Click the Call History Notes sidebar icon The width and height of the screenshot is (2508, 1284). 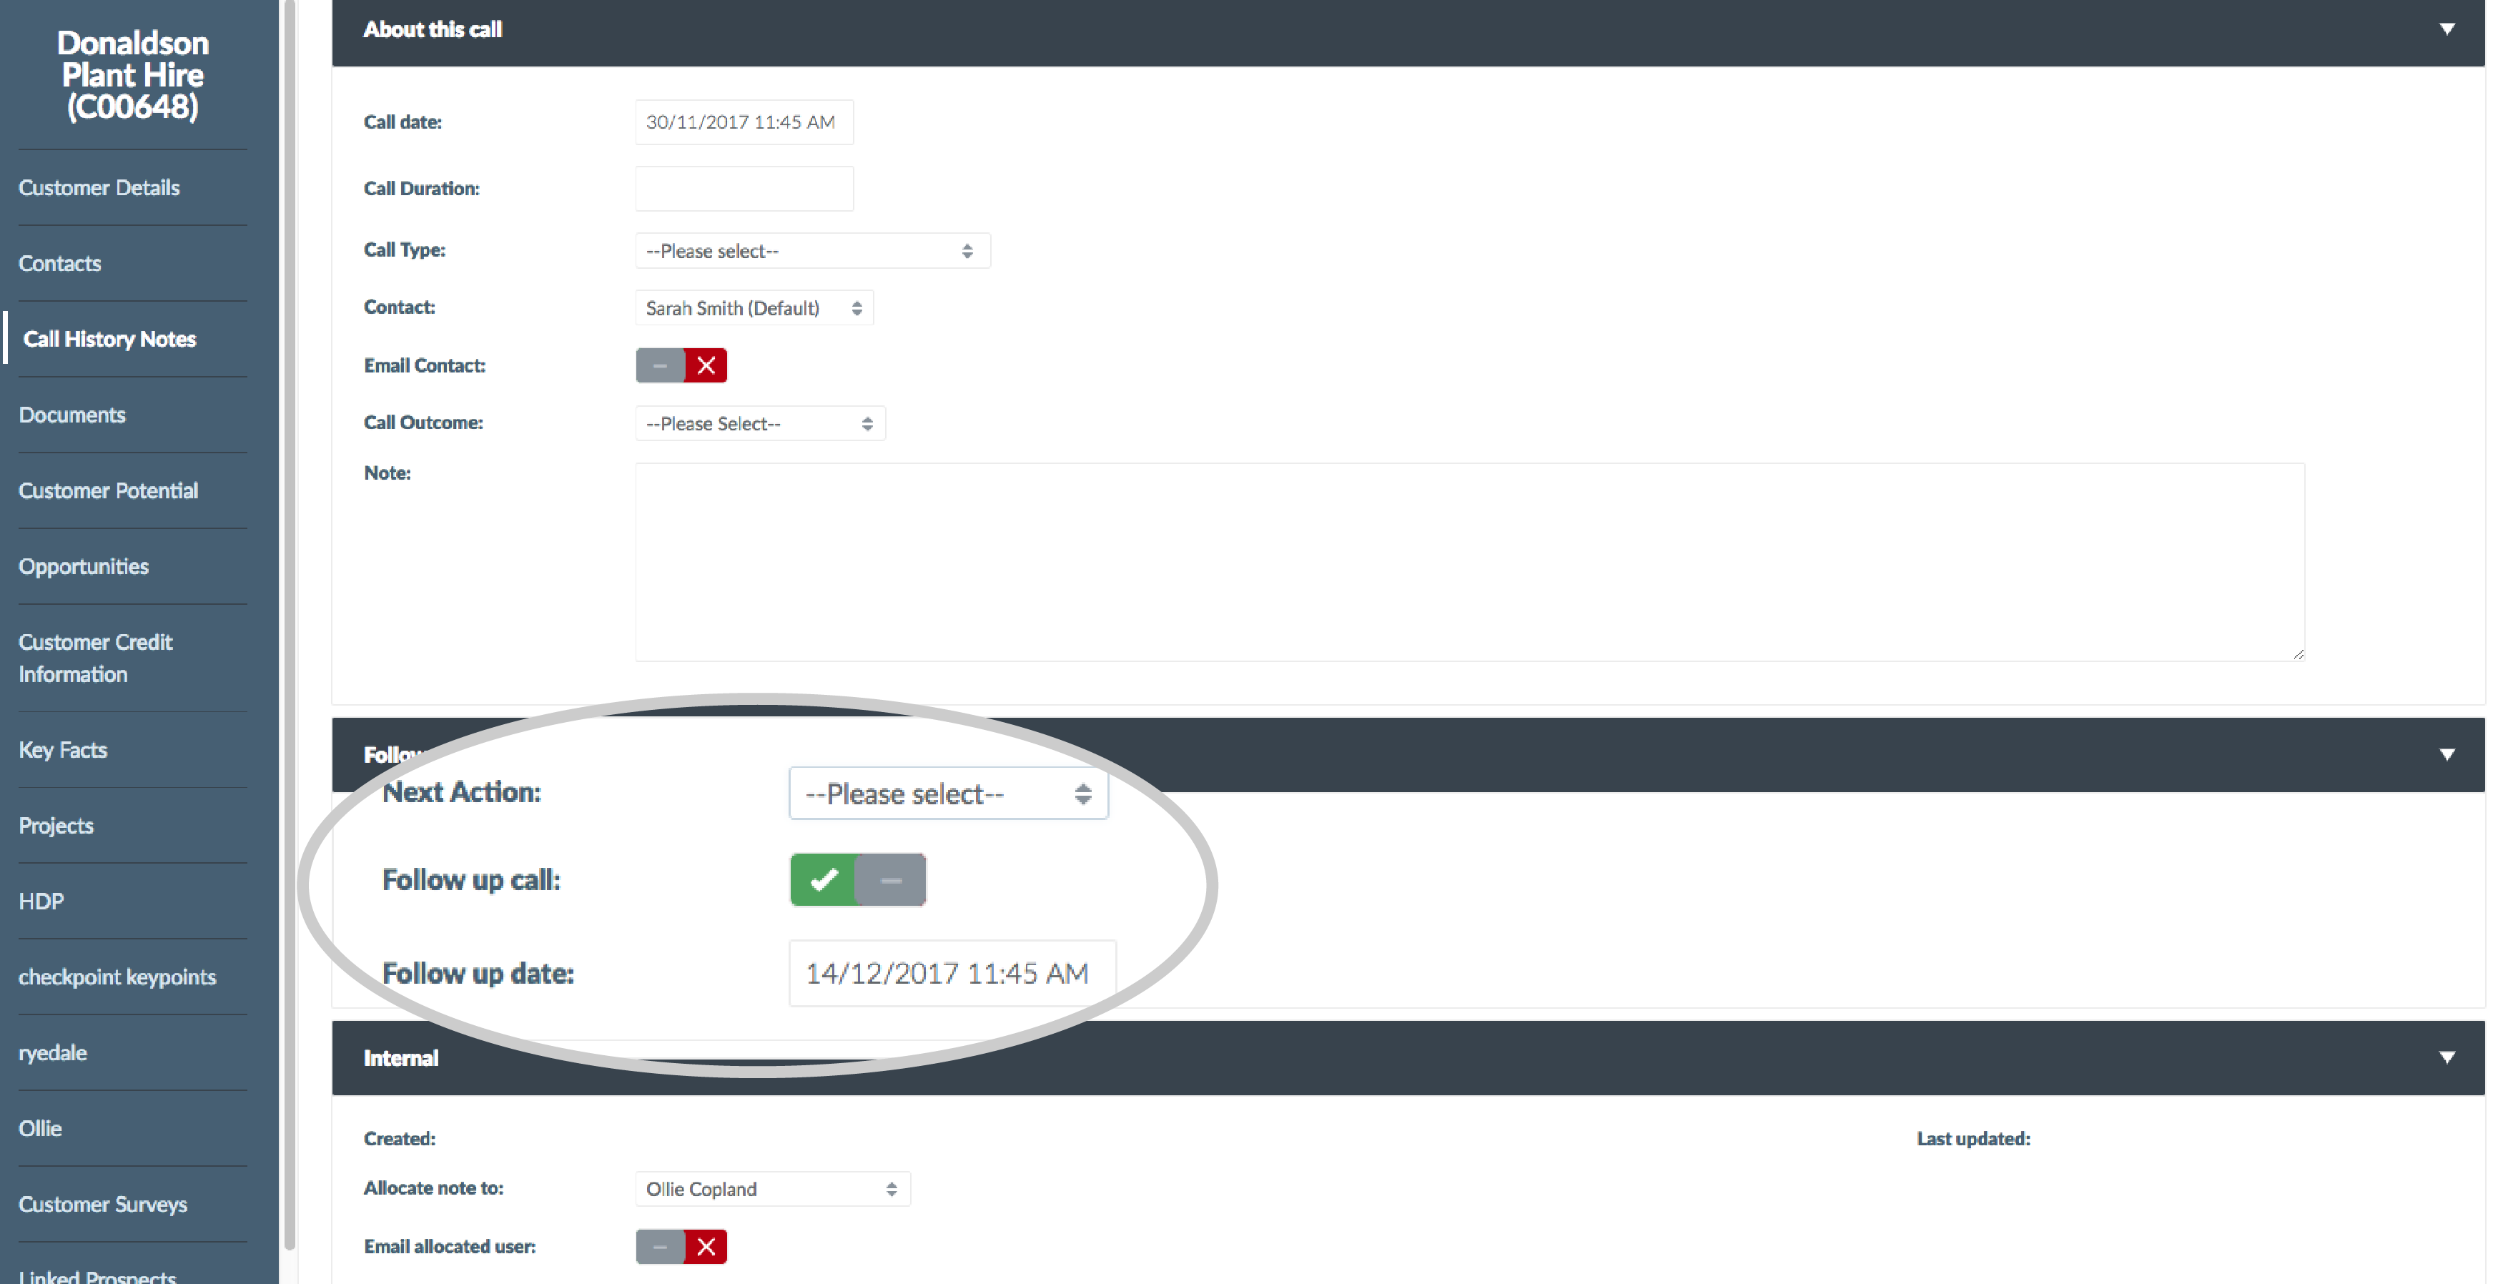pyautogui.click(x=107, y=337)
